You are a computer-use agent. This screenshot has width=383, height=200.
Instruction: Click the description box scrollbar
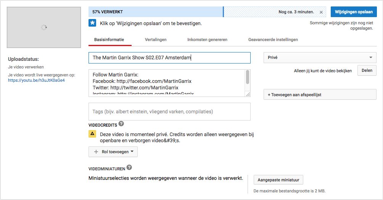pyautogui.click(x=248, y=77)
